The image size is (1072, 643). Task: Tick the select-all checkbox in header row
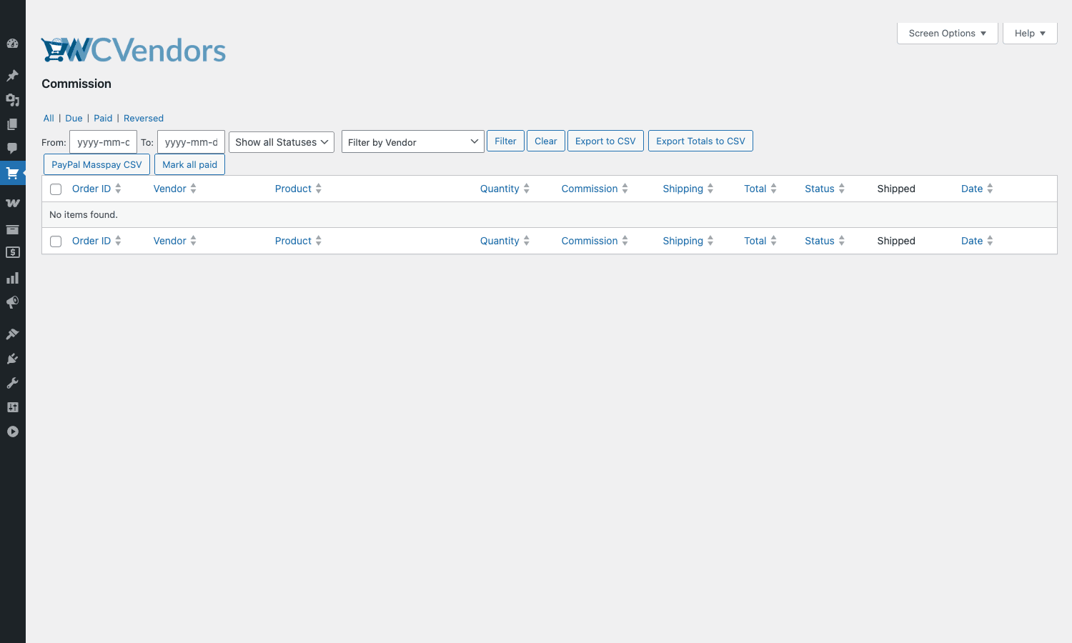[56, 189]
